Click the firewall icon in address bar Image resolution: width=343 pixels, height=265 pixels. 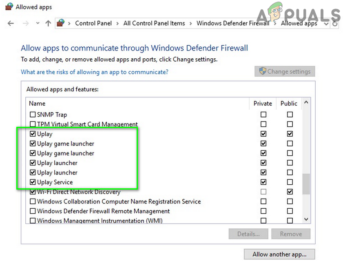(x=61, y=23)
